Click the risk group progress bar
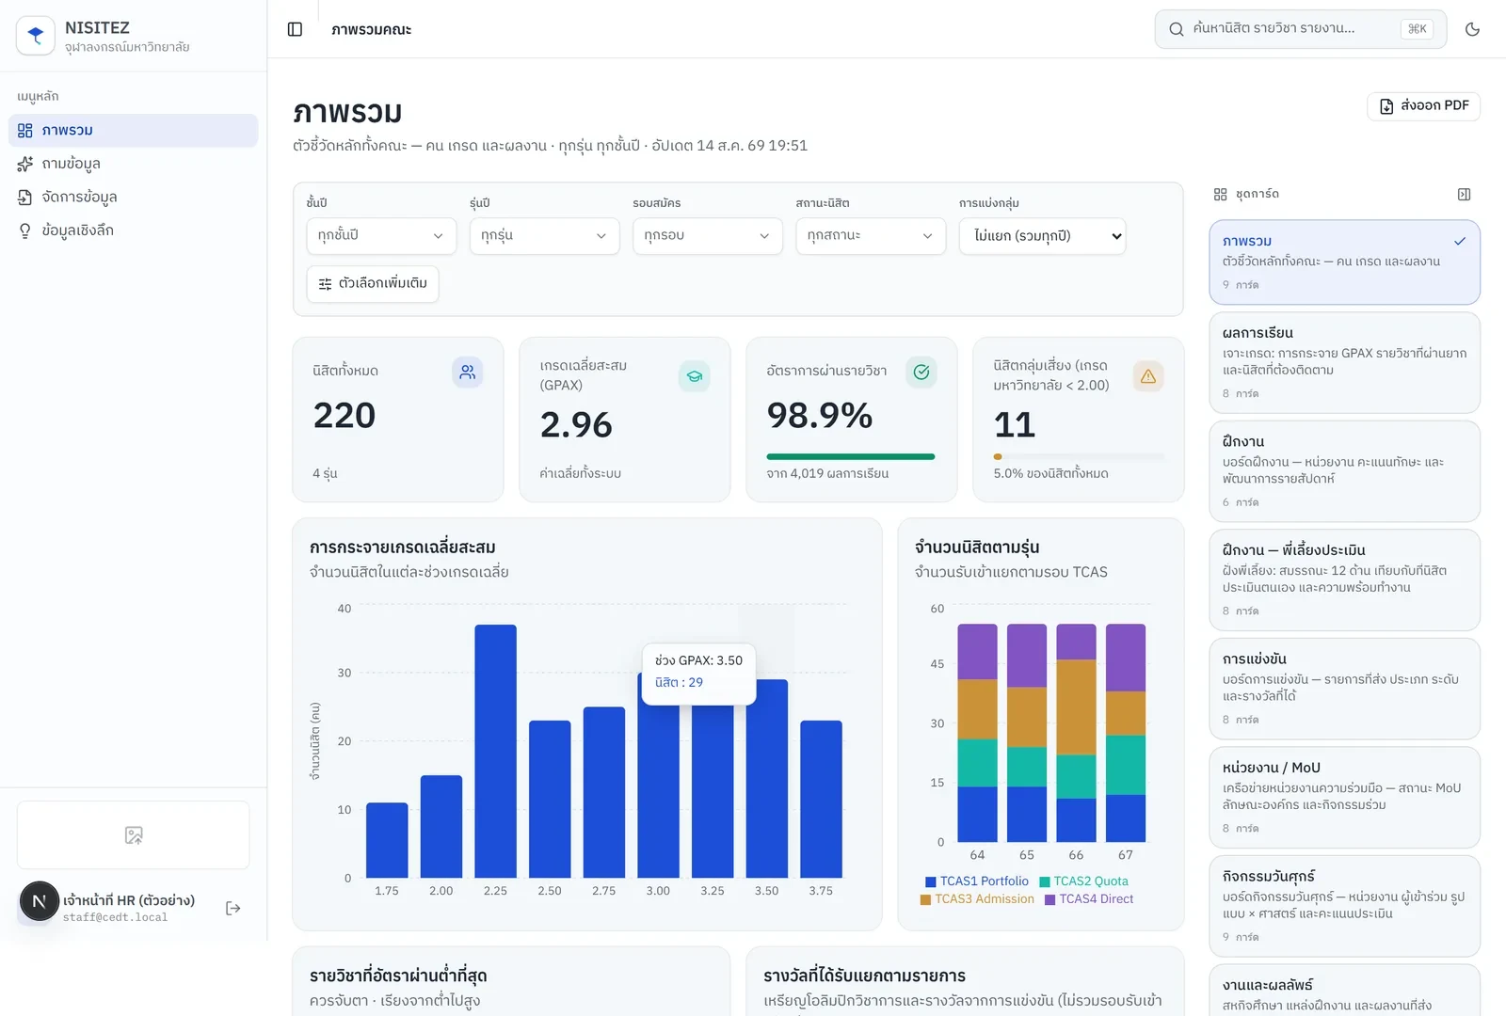1506x1016 pixels. [x=1079, y=456]
